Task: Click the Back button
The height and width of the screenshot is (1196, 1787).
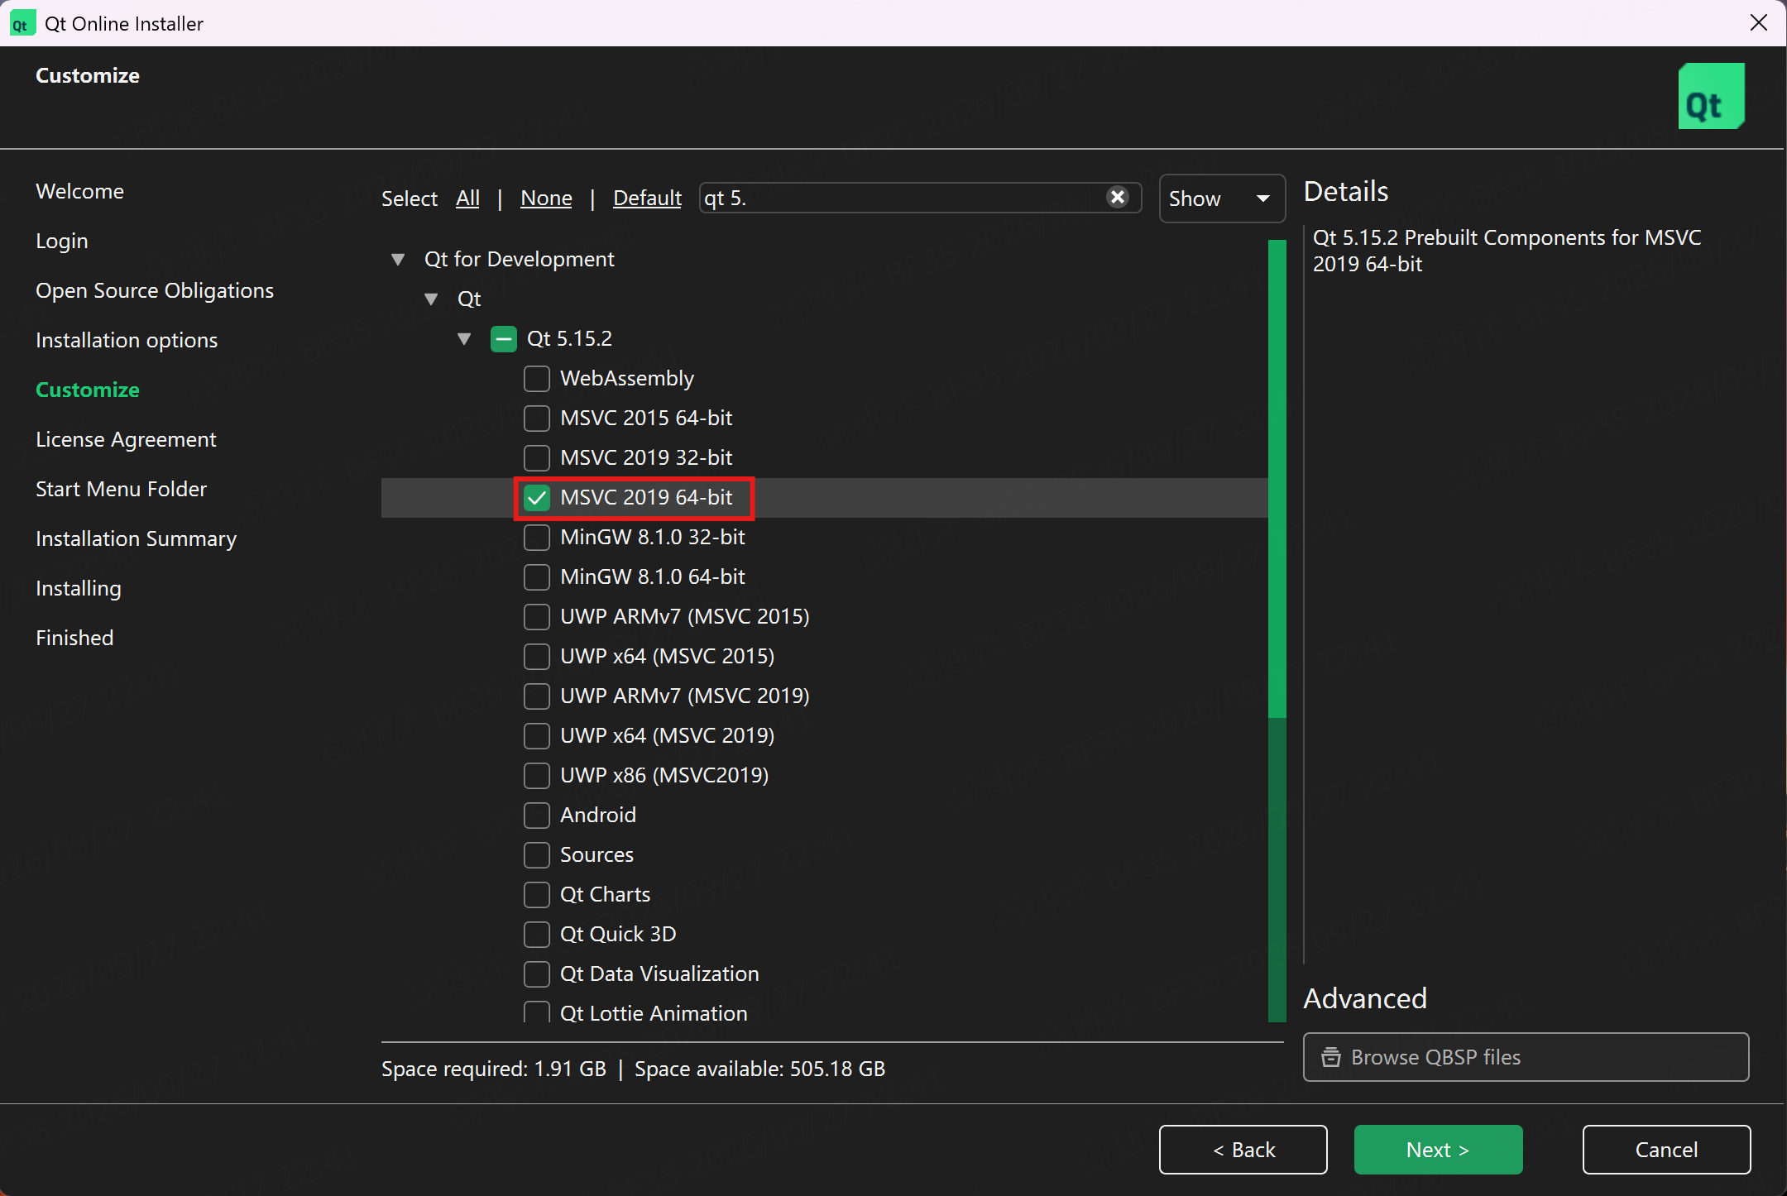Action: [x=1243, y=1150]
